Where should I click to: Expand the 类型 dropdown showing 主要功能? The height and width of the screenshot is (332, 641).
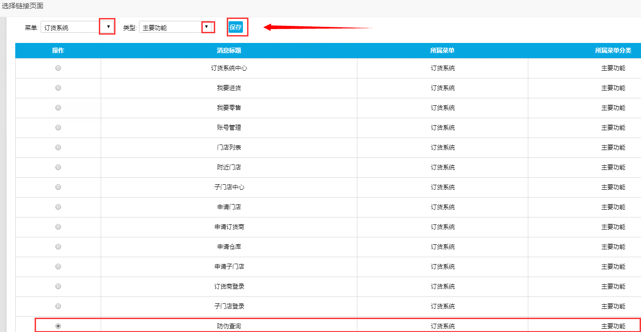pos(176,27)
